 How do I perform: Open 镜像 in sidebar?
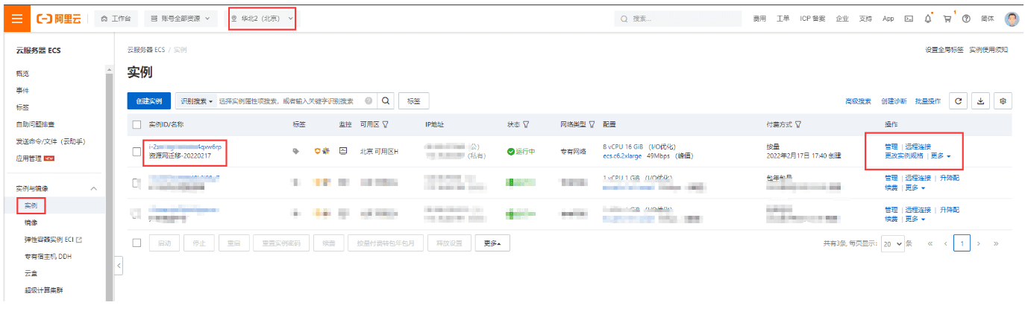[x=31, y=222]
